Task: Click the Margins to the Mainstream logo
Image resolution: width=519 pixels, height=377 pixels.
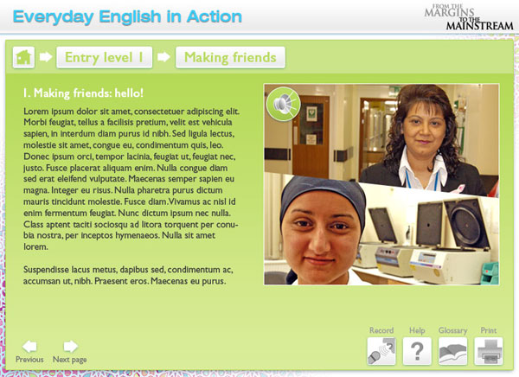Action: point(469,17)
